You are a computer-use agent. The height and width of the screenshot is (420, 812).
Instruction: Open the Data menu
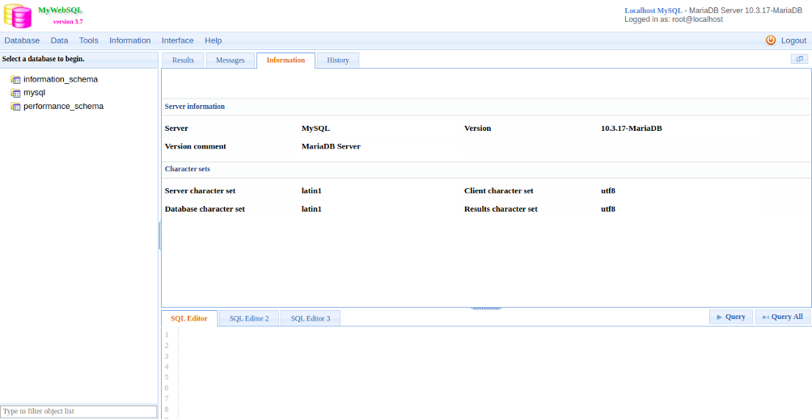60,40
